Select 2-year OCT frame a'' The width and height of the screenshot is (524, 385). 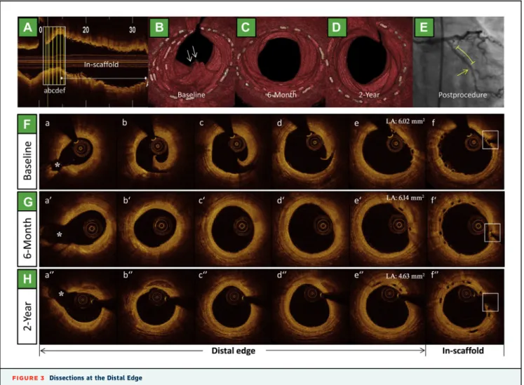[78, 306]
